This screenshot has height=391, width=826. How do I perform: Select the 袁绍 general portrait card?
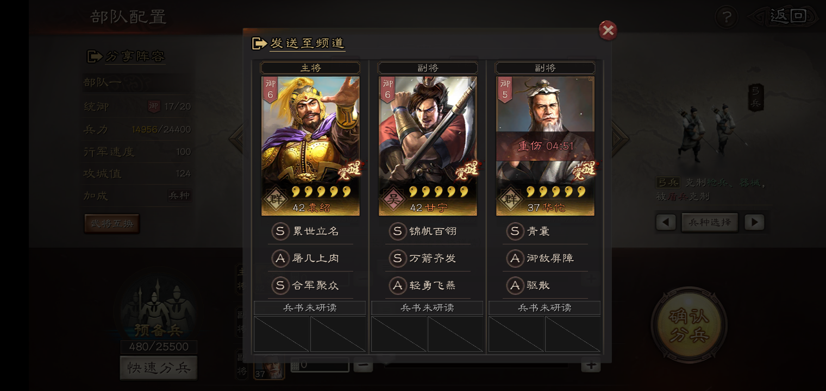point(310,146)
